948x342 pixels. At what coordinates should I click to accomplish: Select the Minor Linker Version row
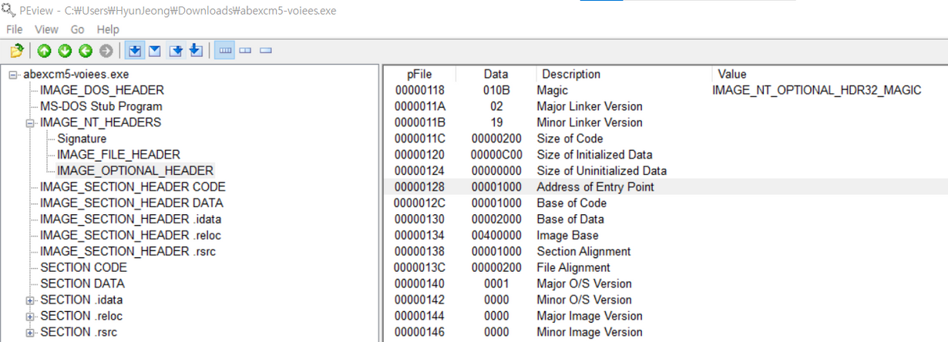pos(666,122)
